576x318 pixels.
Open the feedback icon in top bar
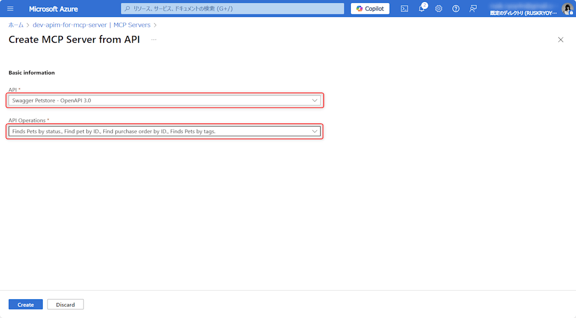coord(473,9)
